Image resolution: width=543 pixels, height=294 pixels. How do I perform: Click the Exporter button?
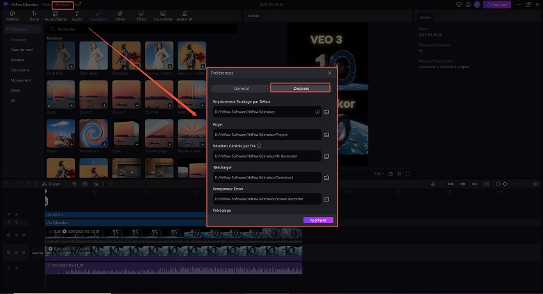click(x=497, y=4)
